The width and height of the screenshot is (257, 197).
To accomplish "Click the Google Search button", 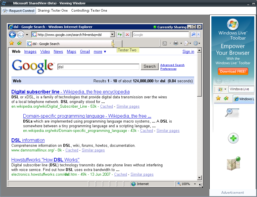I will click(x=150, y=66).
